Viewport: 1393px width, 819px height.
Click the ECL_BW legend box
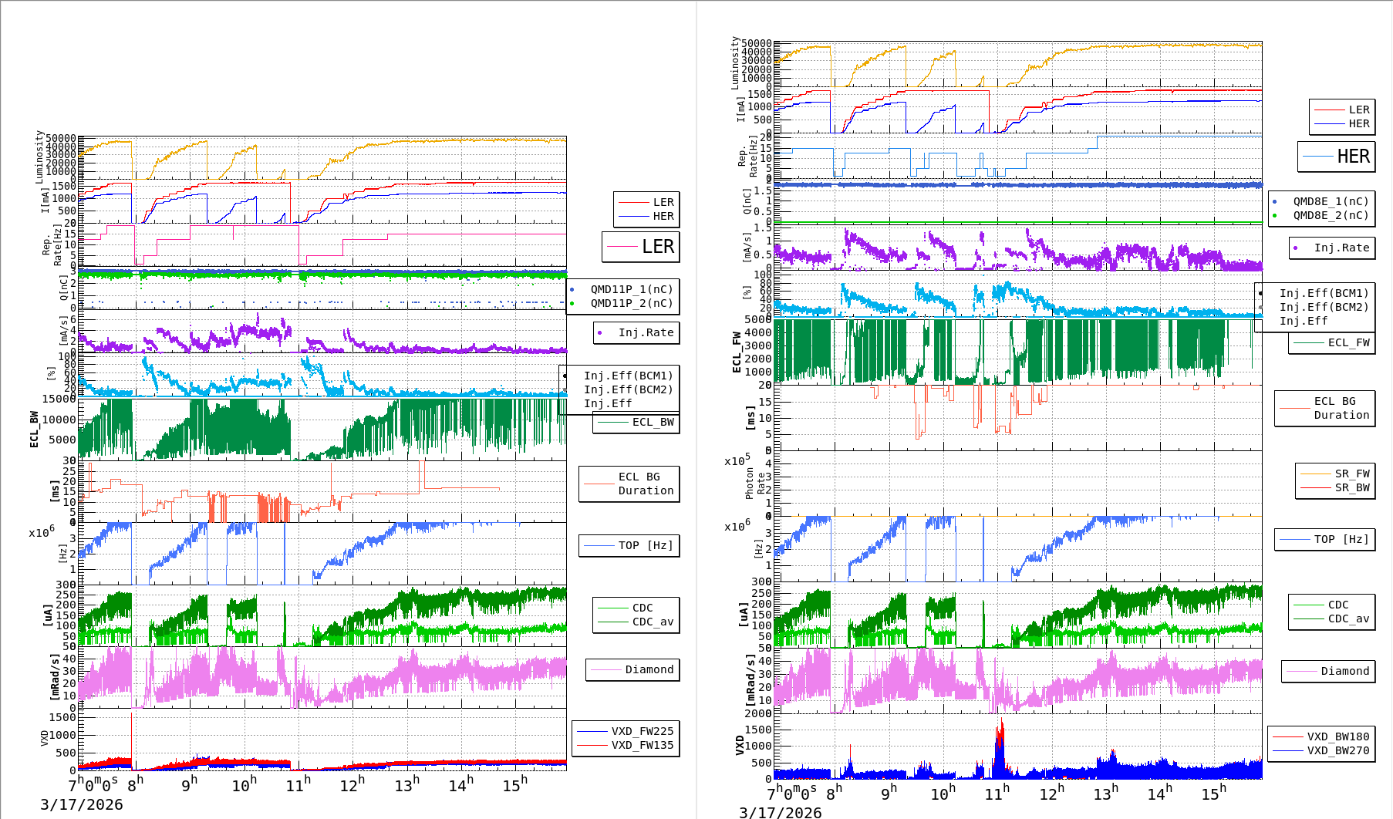pyautogui.click(x=636, y=423)
